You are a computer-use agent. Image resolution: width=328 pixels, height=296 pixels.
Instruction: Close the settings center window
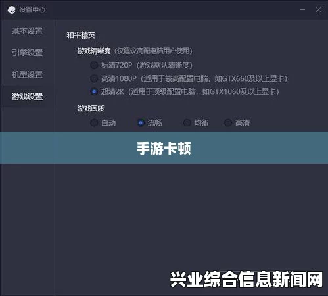318,10
